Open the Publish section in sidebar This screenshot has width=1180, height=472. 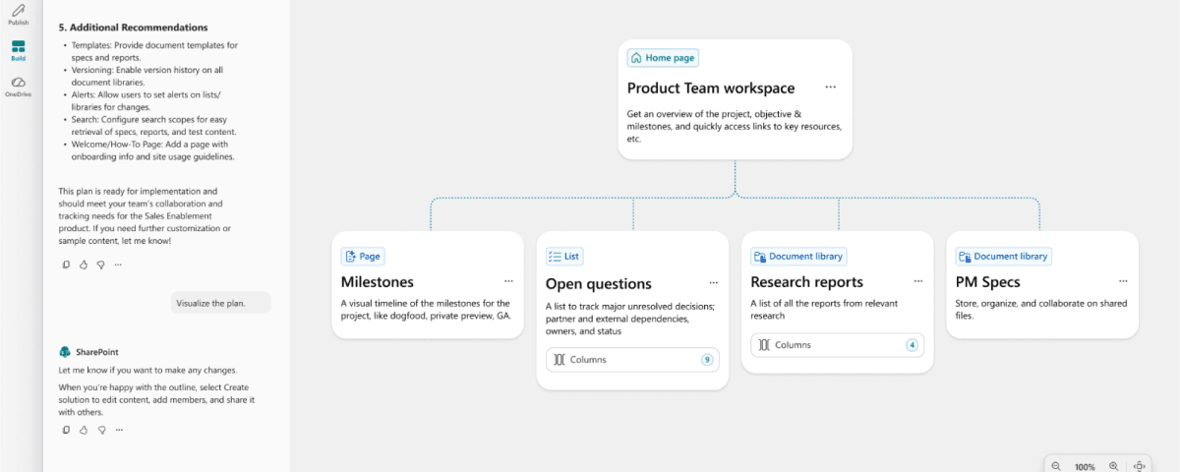[x=19, y=14]
